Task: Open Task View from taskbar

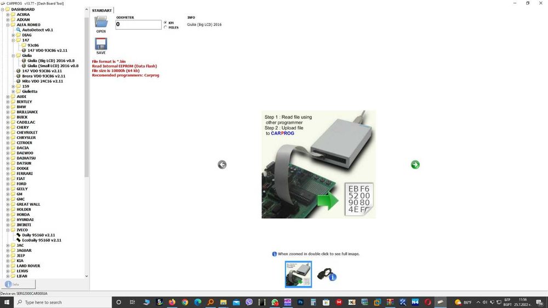Action: tap(132, 302)
